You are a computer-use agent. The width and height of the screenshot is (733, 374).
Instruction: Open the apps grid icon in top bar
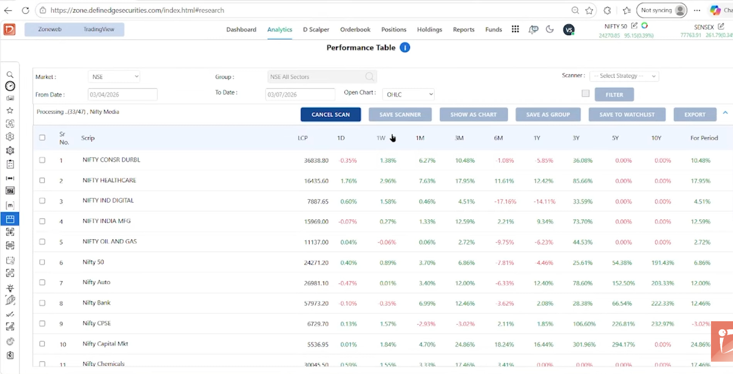coord(515,29)
